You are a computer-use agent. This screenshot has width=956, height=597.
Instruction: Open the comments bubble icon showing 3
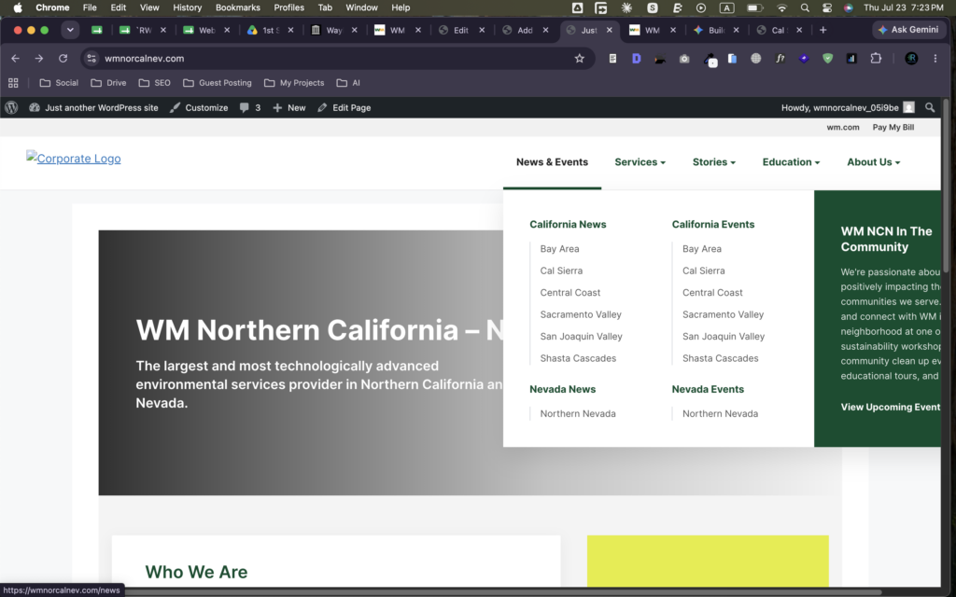point(250,108)
